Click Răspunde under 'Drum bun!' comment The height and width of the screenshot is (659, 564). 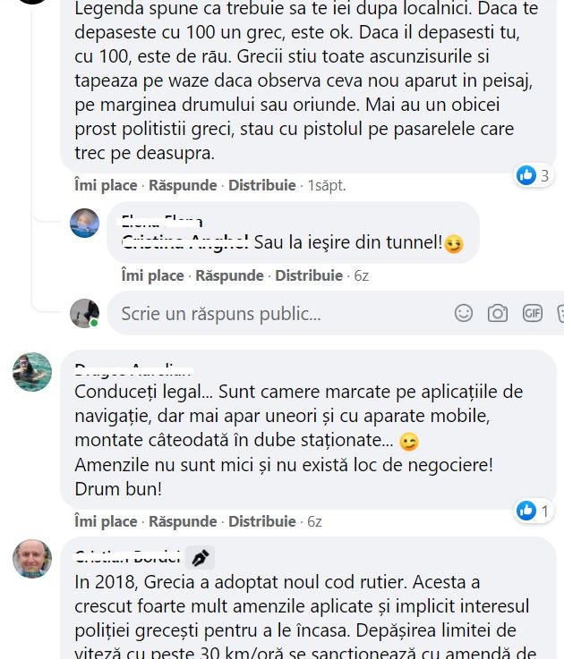pos(183,521)
